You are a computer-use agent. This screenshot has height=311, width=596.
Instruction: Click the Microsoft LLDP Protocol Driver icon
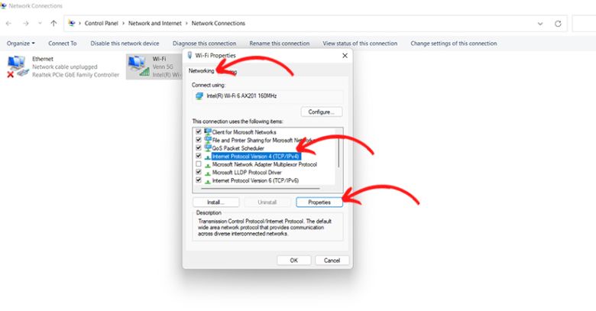(208, 173)
